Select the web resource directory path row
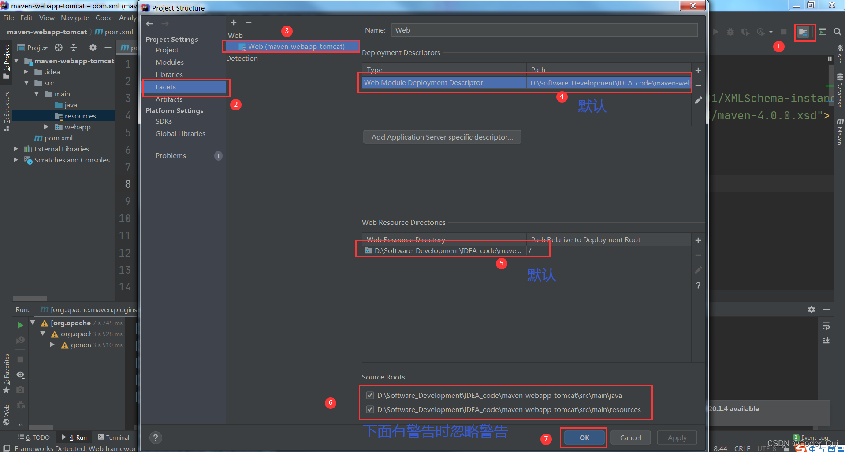This screenshot has width=845, height=452. click(x=526, y=250)
